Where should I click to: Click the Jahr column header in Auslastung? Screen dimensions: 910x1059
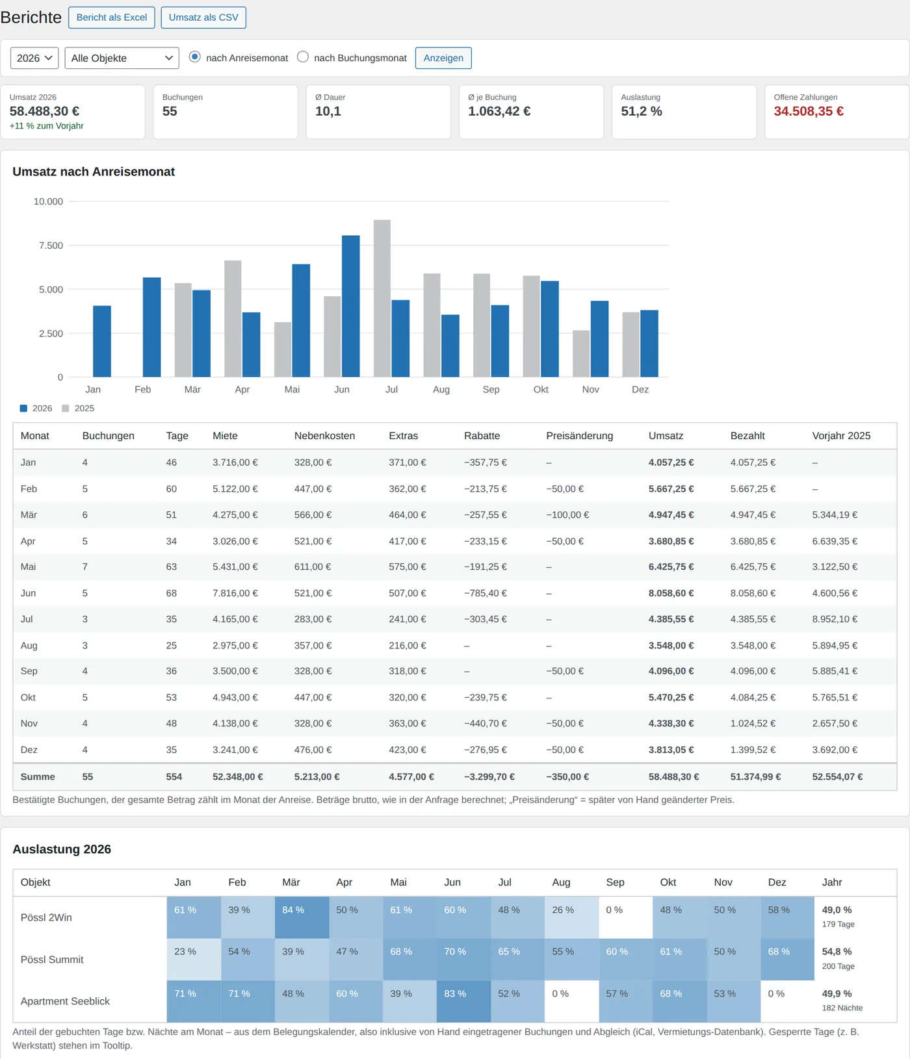(832, 882)
